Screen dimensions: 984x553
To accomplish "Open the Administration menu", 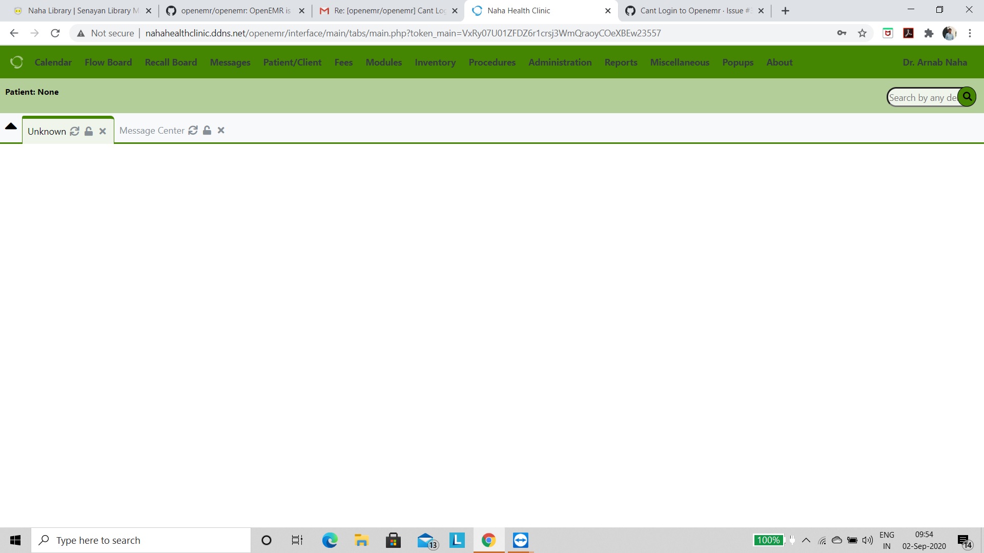I will pyautogui.click(x=560, y=62).
